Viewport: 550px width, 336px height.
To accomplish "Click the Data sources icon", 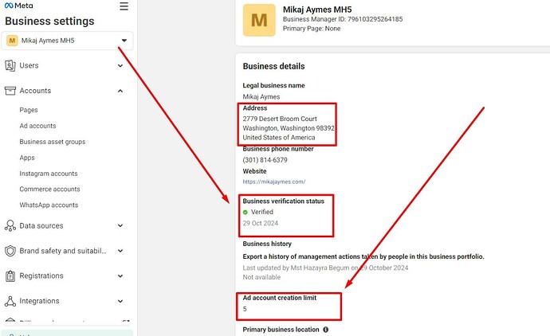I will point(10,225).
